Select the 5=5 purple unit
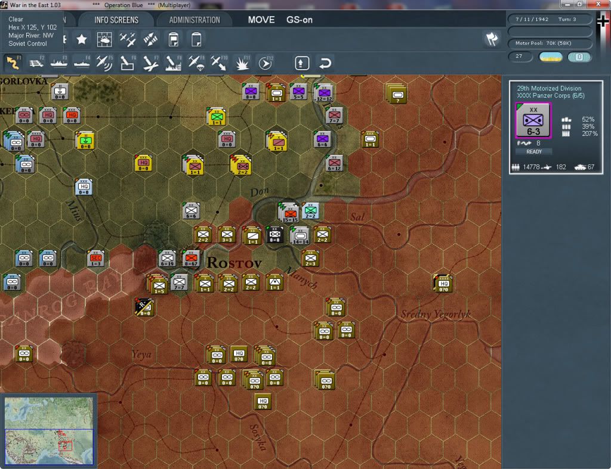The width and height of the screenshot is (611, 469). point(298,92)
